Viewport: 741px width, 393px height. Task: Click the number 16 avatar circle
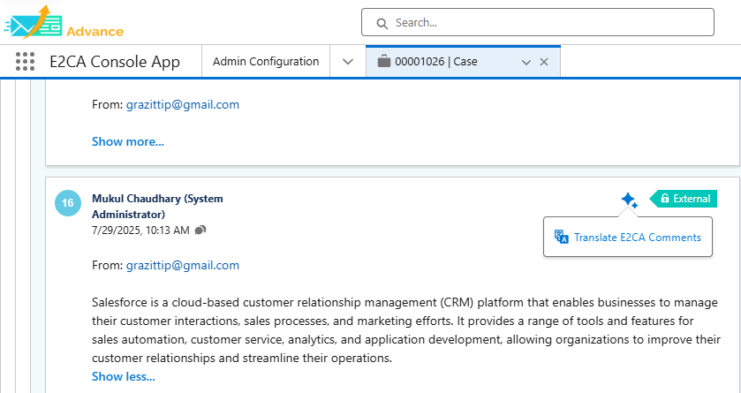[68, 203]
